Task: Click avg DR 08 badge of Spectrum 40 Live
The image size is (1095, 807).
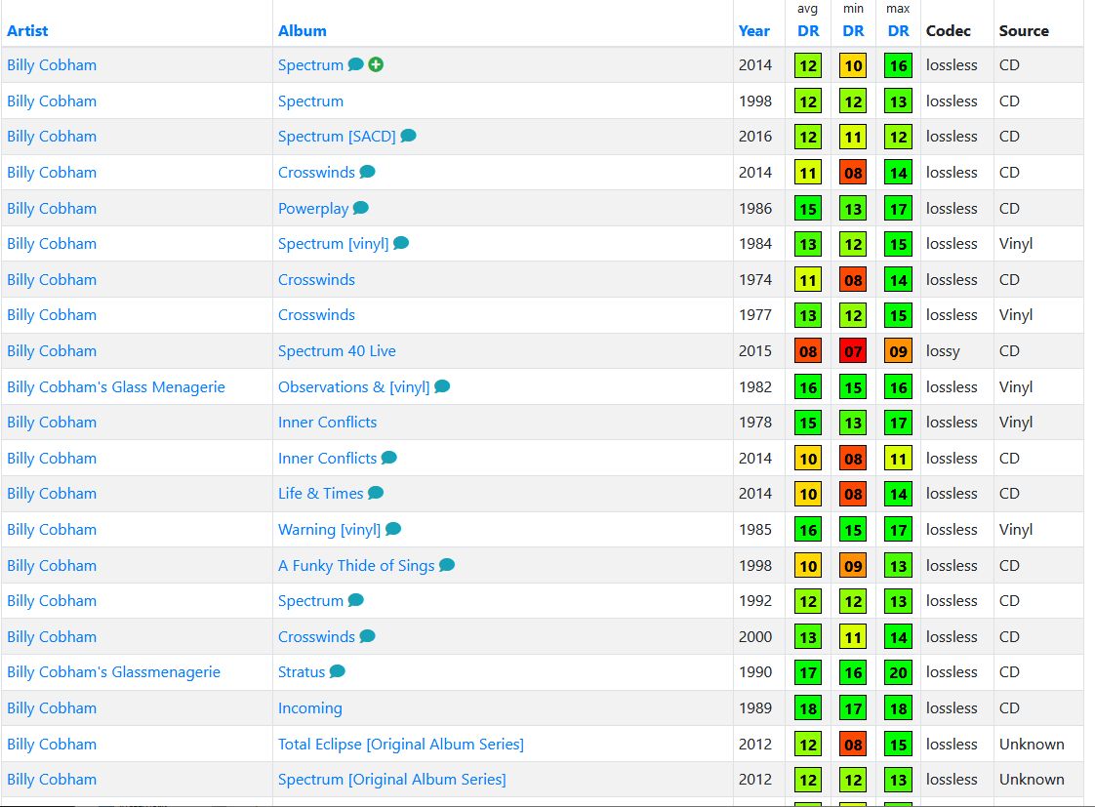Action: click(808, 351)
